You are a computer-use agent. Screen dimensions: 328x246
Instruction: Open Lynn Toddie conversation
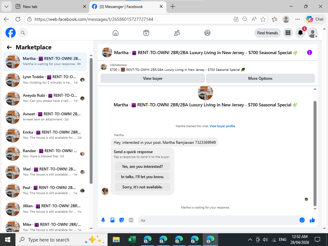point(45,79)
